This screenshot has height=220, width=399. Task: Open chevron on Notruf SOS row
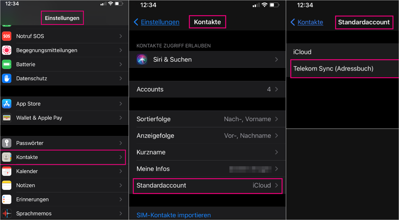(x=121, y=36)
